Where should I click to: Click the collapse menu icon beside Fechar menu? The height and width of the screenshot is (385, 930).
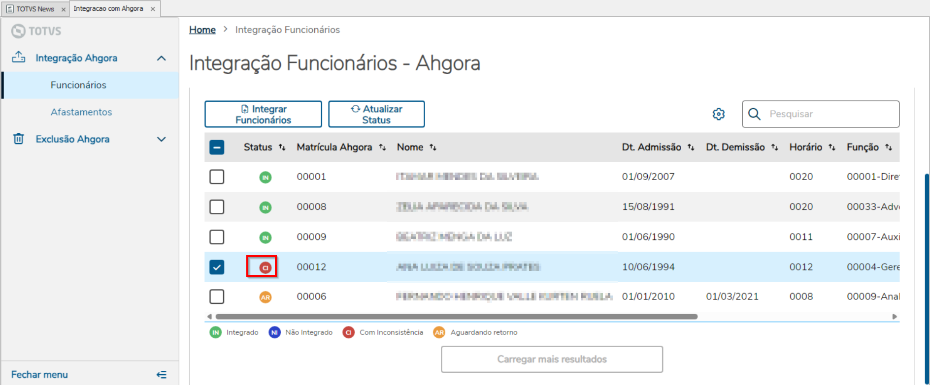pyautogui.click(x=162, y=375)
